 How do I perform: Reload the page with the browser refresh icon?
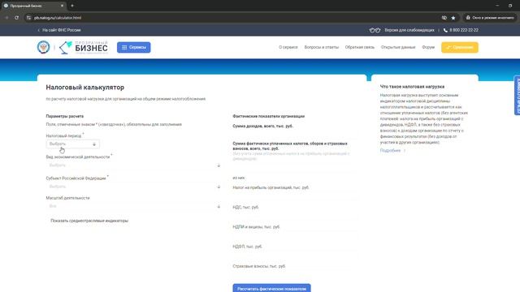coord(16,18)
